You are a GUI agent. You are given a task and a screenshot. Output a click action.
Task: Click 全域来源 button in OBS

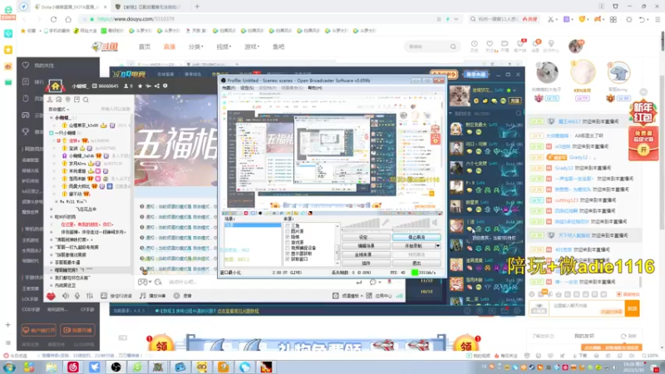pos(366,254)
